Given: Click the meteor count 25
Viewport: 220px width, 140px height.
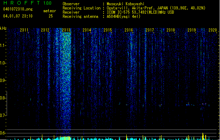Looking at the screenshot, I should click(51, 16).
